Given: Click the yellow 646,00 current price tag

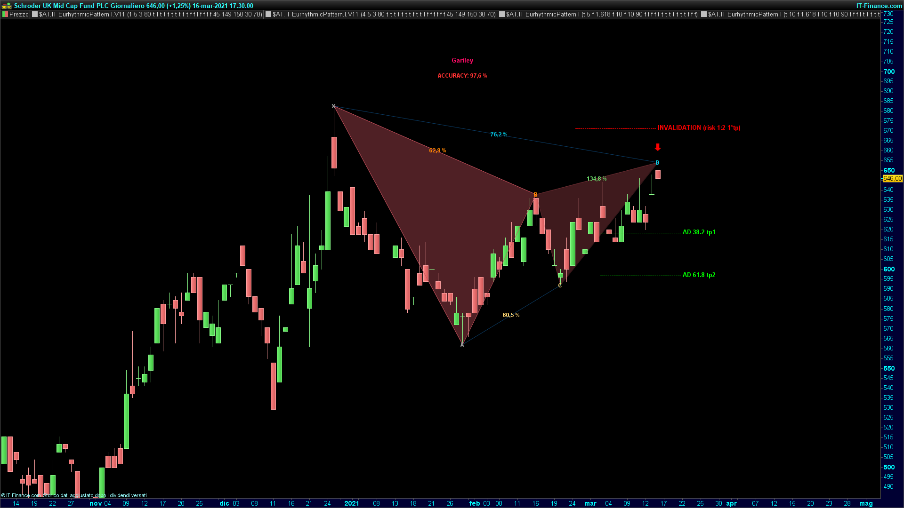Looking at the screenshot, I should pos(892,179).
